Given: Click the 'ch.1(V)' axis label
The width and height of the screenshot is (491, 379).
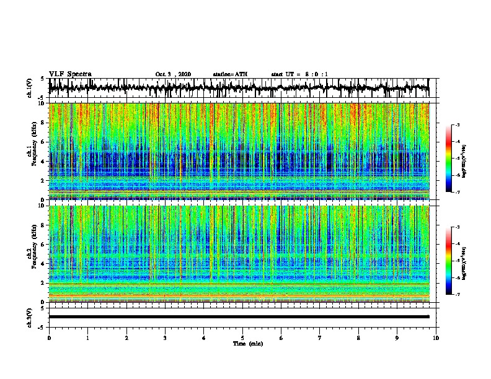Looking at the screenshot, I should pyautogui.click(x=30, y=88).
